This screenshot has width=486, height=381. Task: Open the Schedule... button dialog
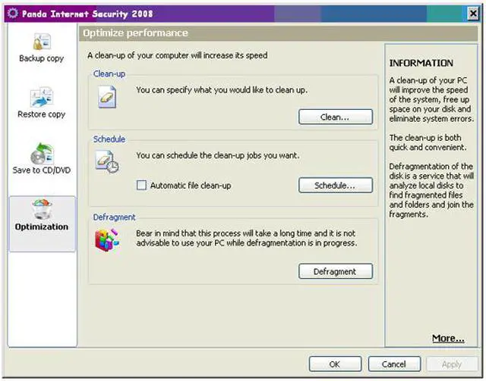click(335, 186)
